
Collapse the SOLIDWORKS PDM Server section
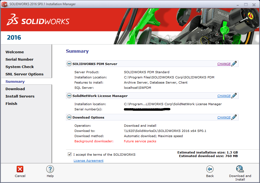pyautogui.click(x=69, y=64)
